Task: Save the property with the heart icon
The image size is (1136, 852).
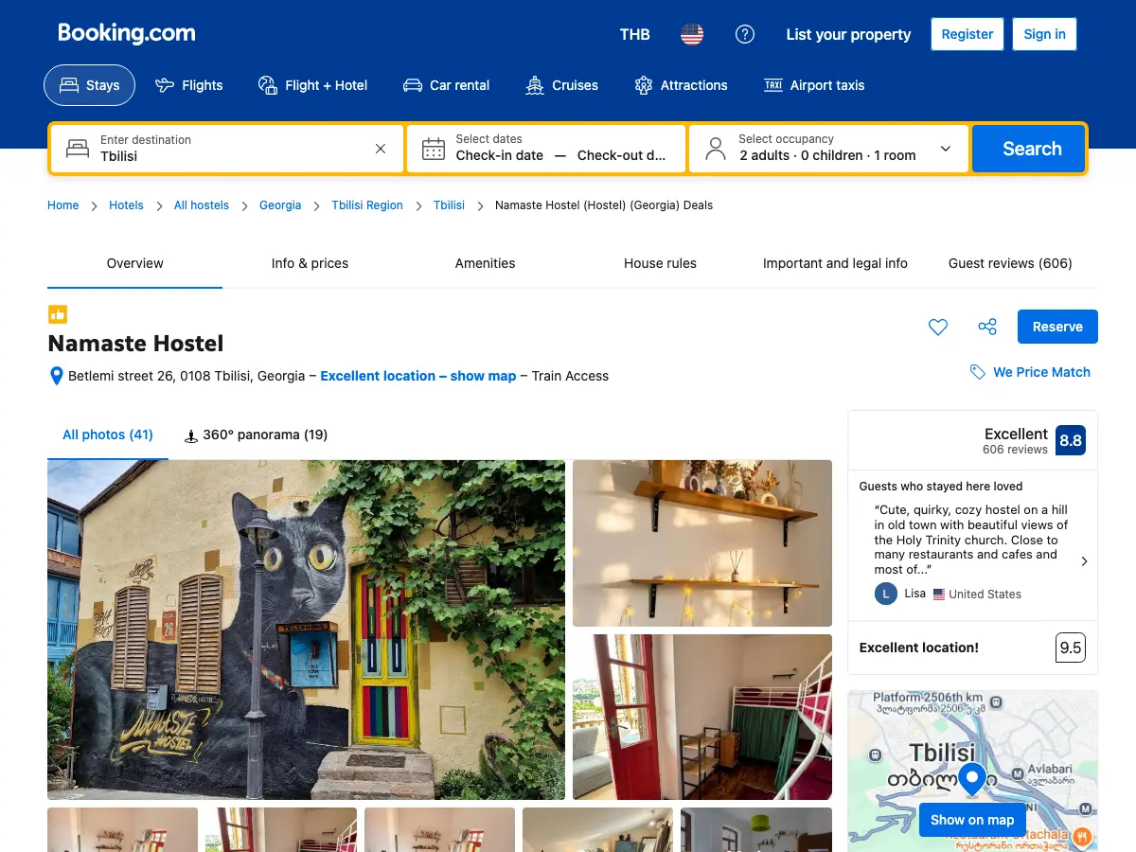Action: [x=938, y=327]
